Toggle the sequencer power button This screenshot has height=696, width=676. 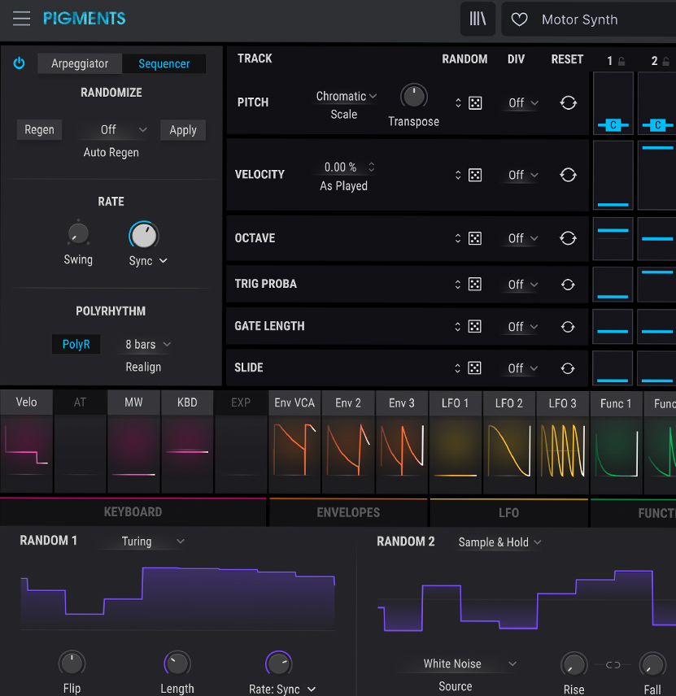tap(19, 63)
